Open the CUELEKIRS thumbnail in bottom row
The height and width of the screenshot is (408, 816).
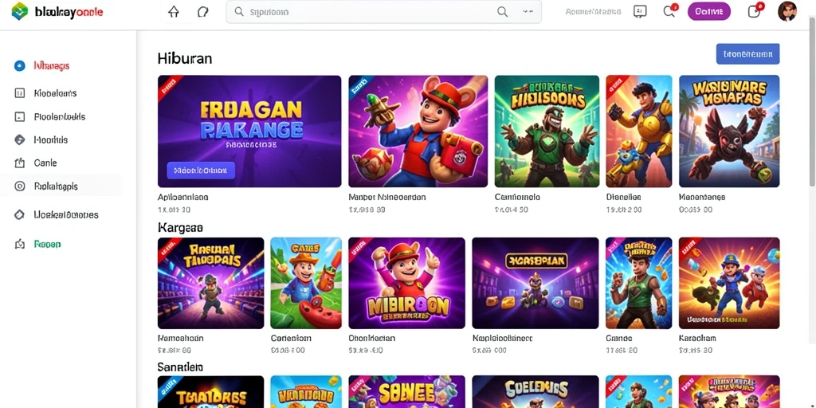coord(535,391)
